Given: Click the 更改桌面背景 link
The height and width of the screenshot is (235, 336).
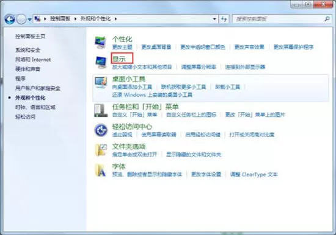Looking at the screenshot, I should (x=156, y=47).
